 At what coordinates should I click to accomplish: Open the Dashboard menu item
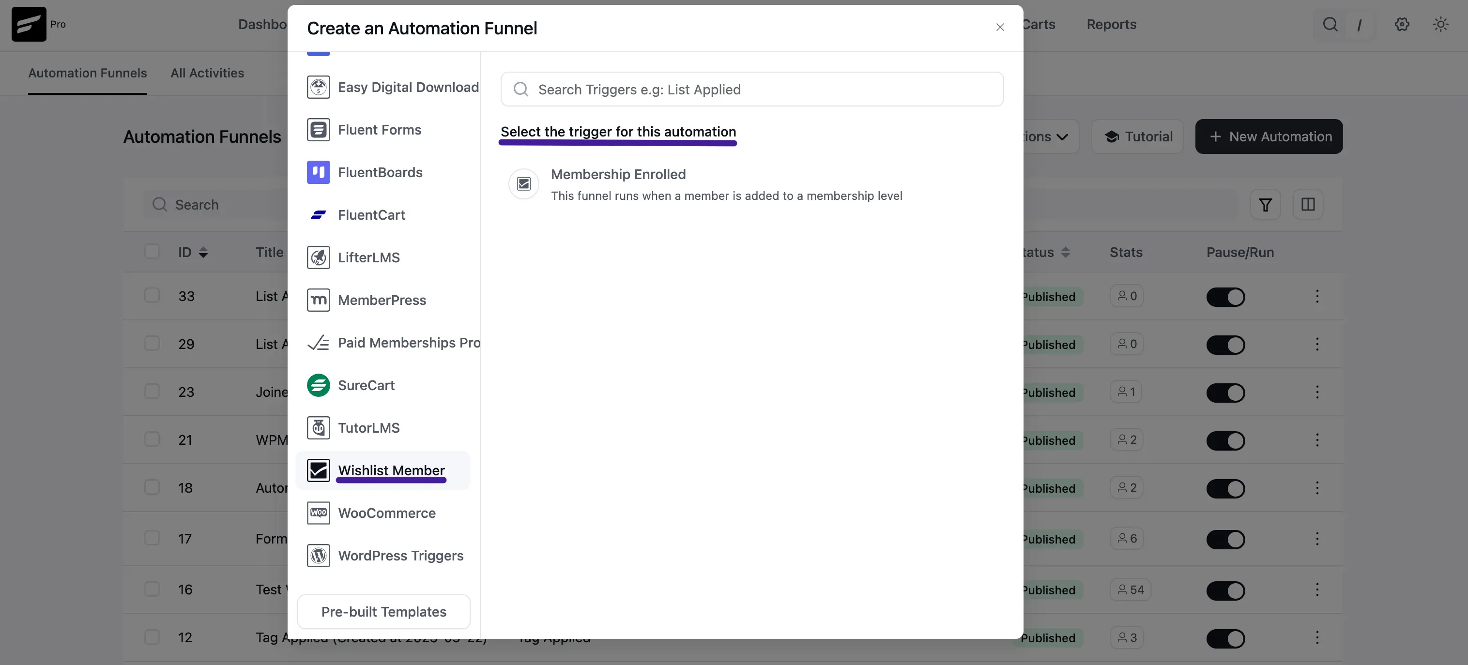(263, 25)
